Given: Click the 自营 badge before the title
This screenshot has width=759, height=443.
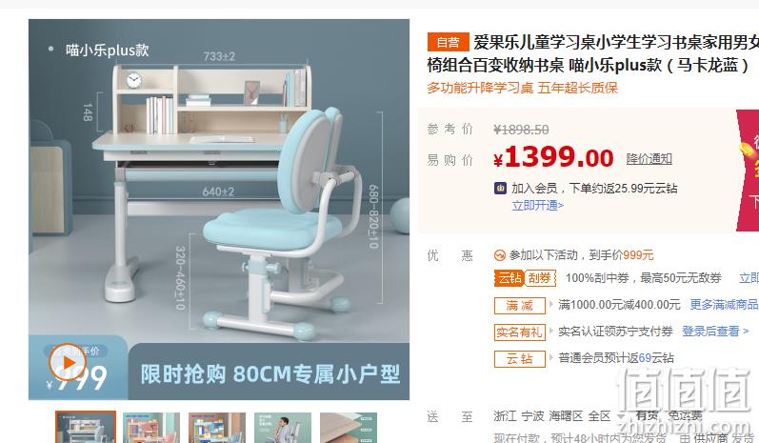Looking at the screenshot, I should (448, 43).
